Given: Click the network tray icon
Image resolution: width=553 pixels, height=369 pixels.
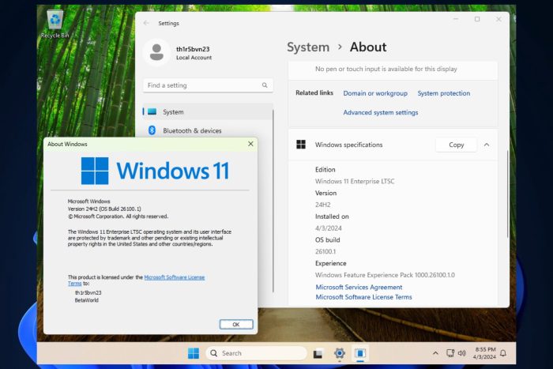Looking at the screenshot, I should (x=450, y=353).
